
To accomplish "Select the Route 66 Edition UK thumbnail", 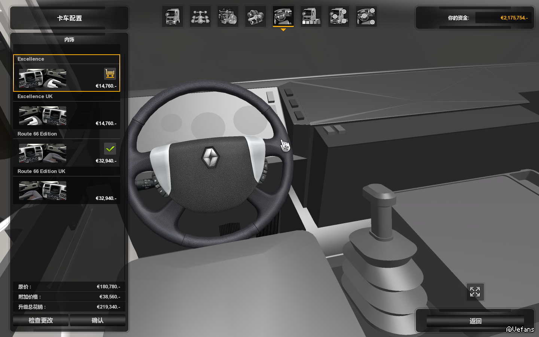I will click(43, 191).
